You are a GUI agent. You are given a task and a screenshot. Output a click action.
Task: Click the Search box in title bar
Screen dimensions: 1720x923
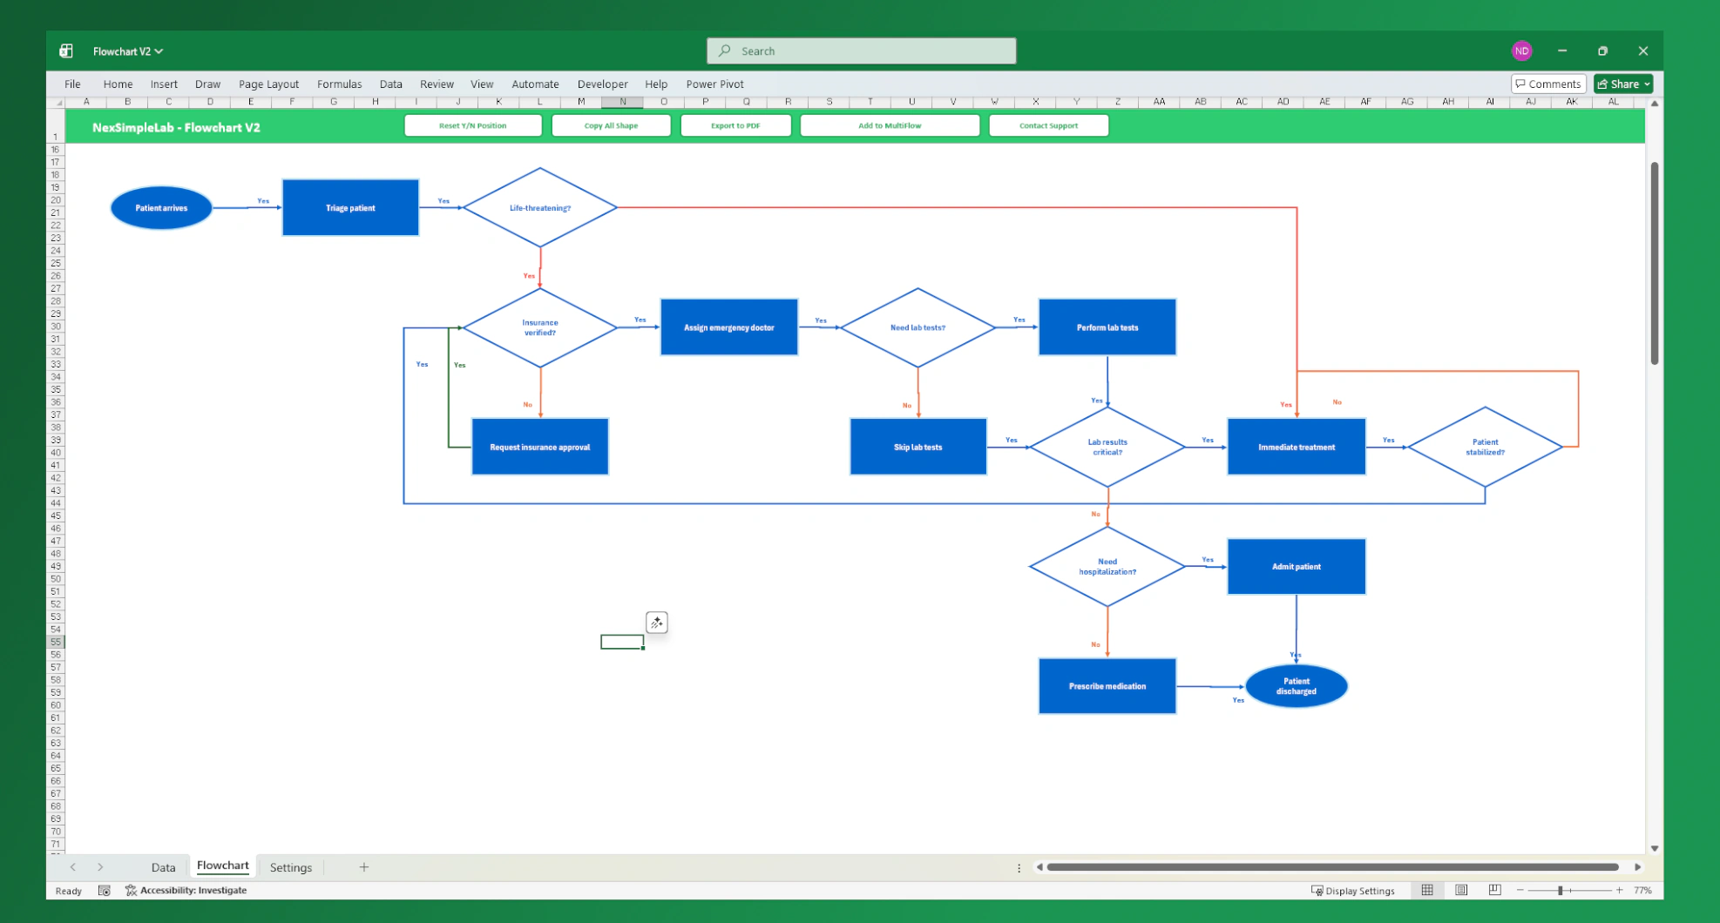pos(861,51)
